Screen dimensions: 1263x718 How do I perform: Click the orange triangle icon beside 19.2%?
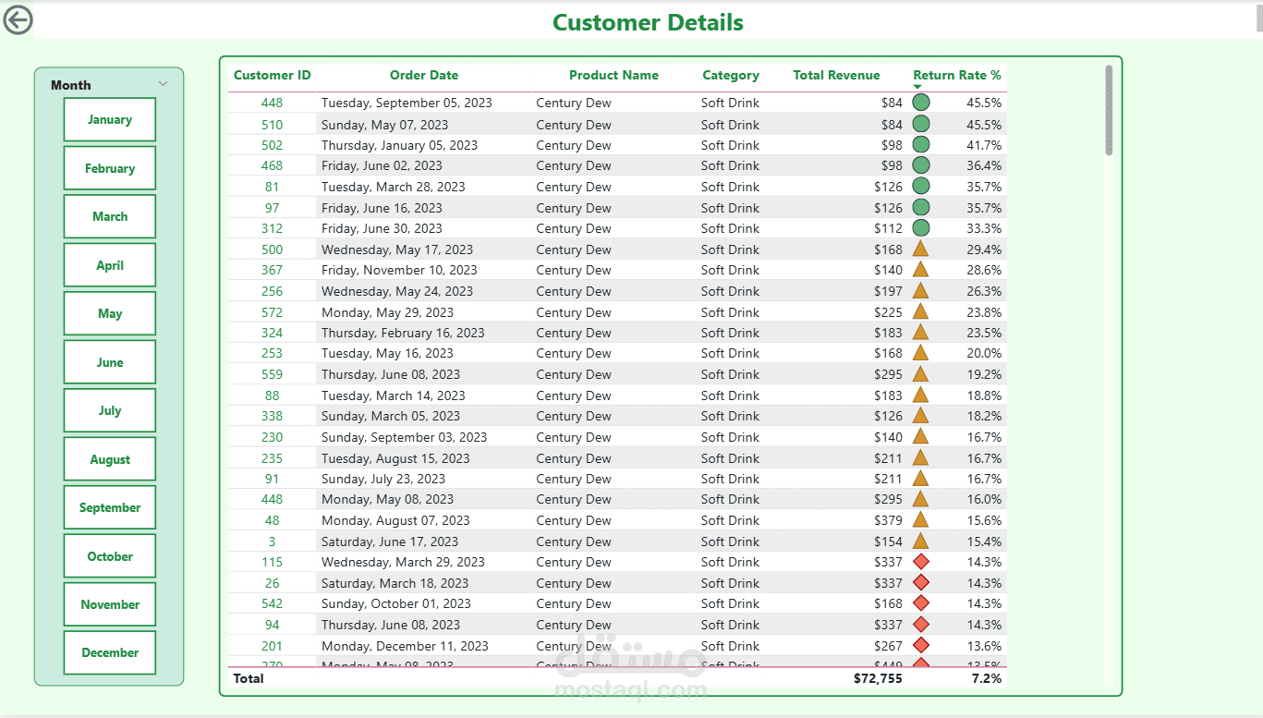pyautogui.click(x=920, y=374)
